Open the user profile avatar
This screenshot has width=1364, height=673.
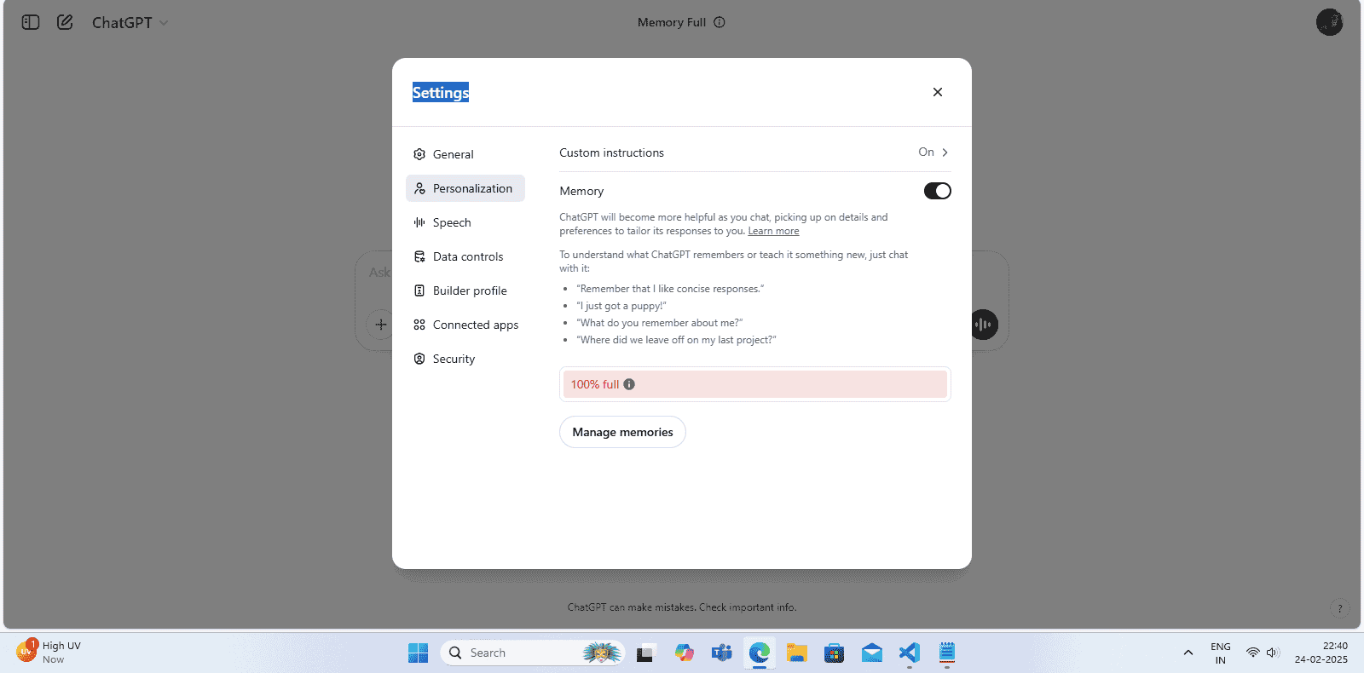tap(1329, 22)
